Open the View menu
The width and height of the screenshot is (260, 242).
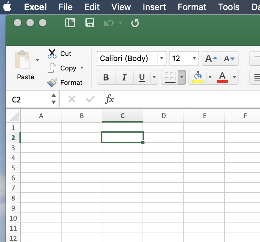coord(121,7)
